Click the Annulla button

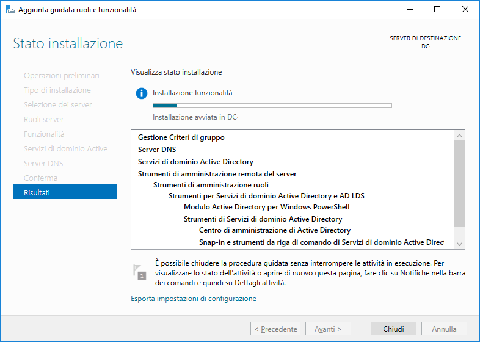[444, 329]
